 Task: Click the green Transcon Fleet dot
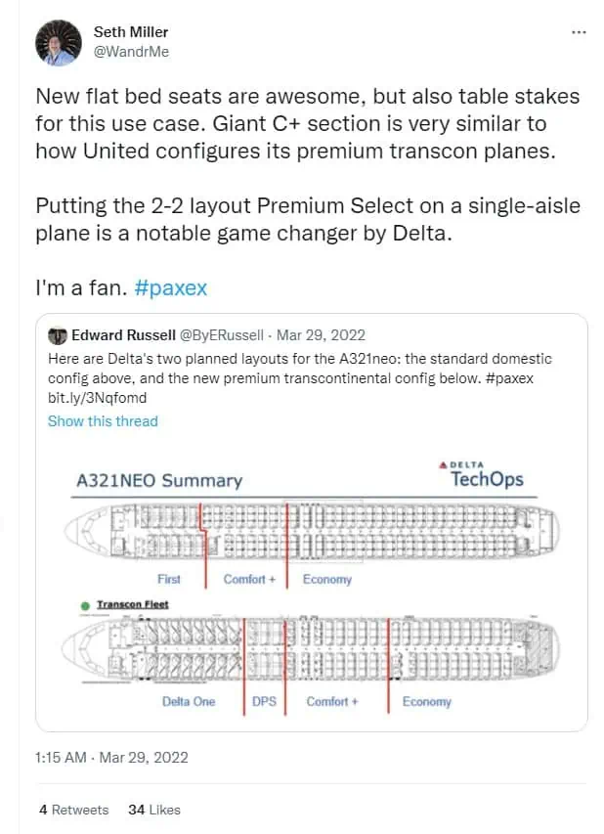[x=85, y=605]
